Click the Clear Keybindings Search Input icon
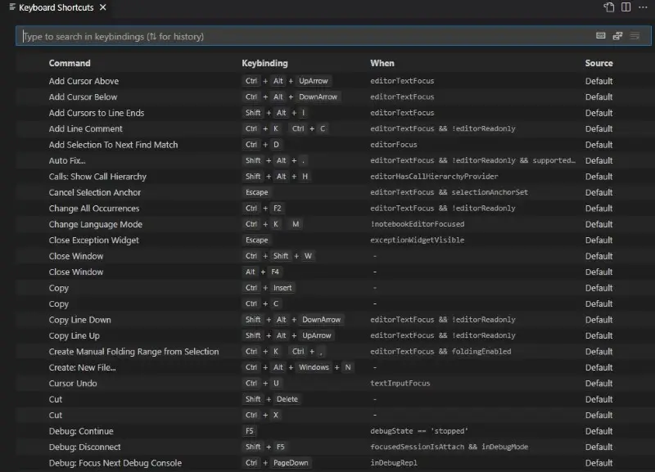 (x=635, y=36)
